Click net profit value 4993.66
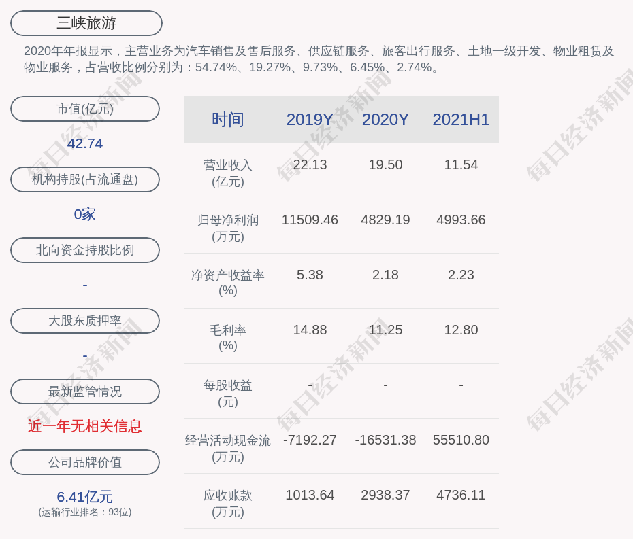 click(x=461, y=220)
